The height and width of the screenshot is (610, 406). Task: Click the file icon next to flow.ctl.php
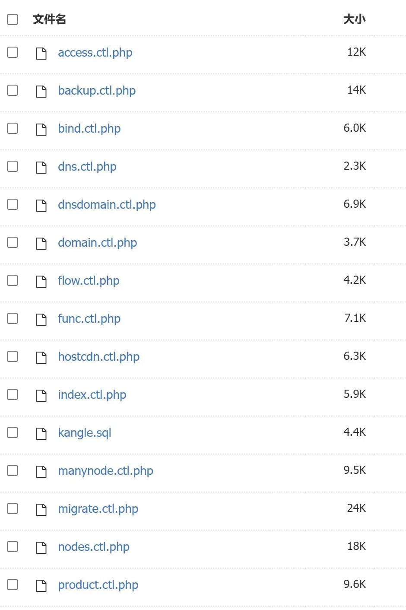click(x=41, y=281)
